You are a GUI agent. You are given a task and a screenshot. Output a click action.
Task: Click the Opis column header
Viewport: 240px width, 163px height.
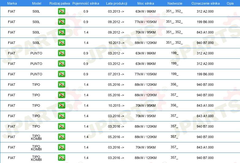pos(230,3)
